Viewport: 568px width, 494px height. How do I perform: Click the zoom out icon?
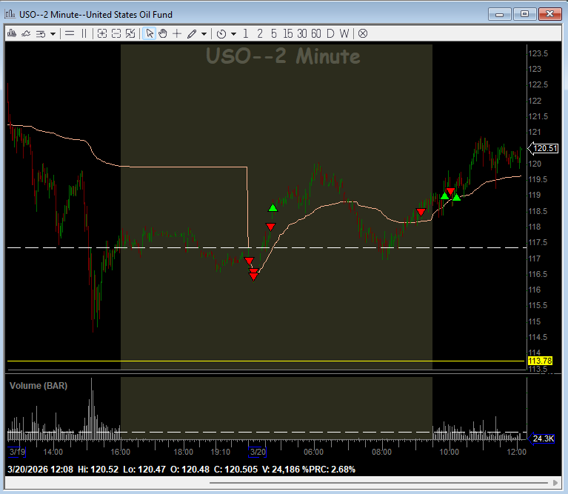coord(116,33)
